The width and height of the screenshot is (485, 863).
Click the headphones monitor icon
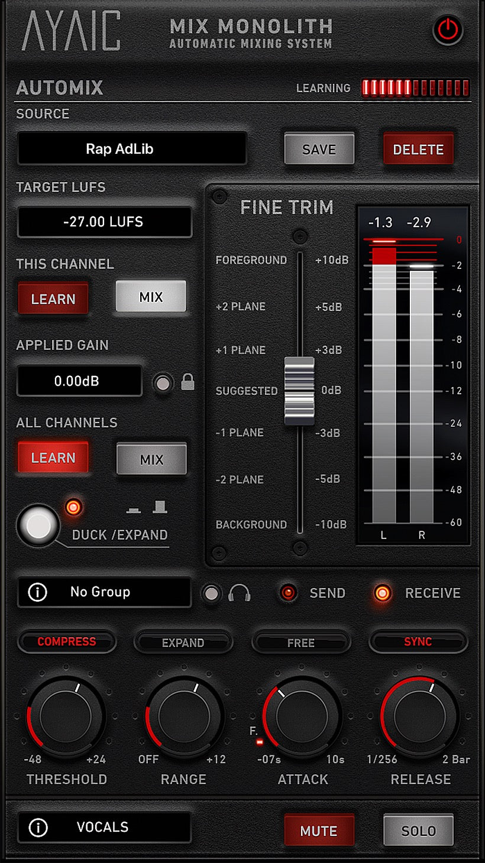[x=240, y=593]
